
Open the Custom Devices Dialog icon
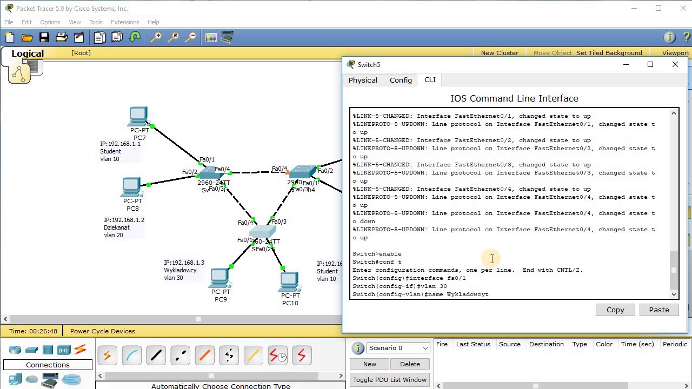click(228, 37)
